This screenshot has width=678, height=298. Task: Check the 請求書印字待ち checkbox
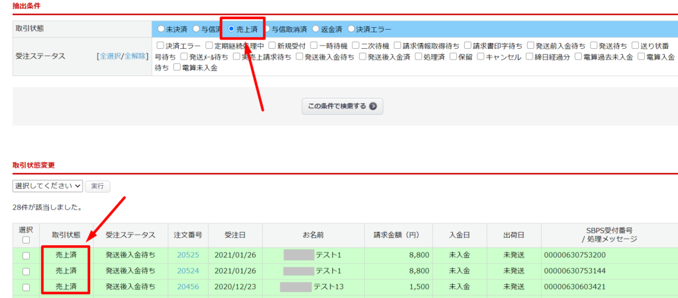pos(468,45)
